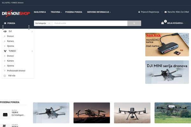Open the SanDisk microSDXC kartice banner
191x127 pixels.
(167, 44)
